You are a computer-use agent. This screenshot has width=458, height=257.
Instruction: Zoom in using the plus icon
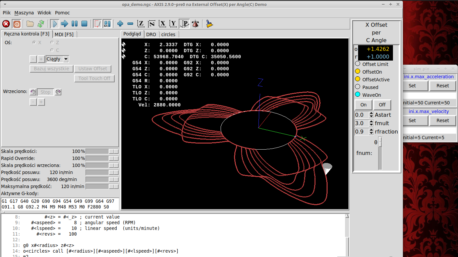point(120,24)
